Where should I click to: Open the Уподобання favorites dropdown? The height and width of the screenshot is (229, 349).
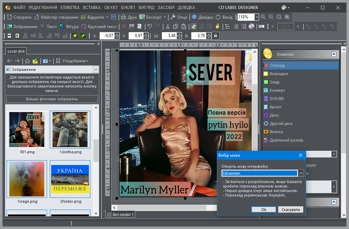[x=72, y=61]
